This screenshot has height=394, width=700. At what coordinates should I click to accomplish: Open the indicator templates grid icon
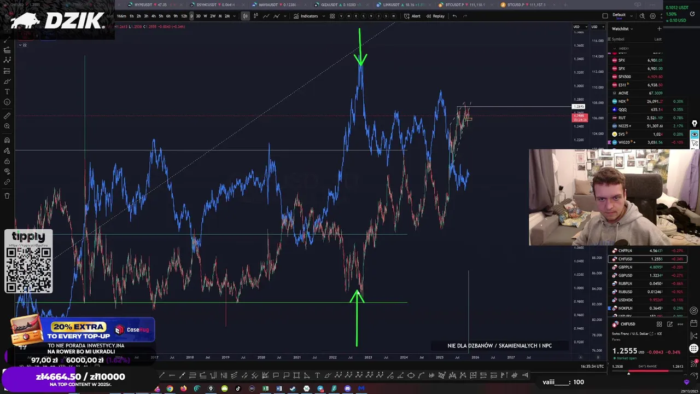332,16
